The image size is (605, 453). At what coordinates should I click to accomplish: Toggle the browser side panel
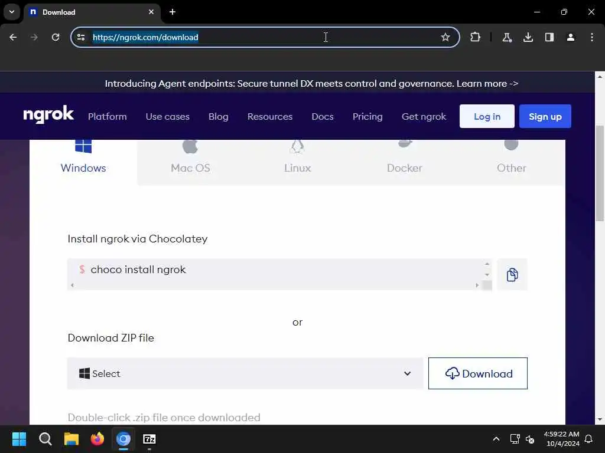(549, 37)
